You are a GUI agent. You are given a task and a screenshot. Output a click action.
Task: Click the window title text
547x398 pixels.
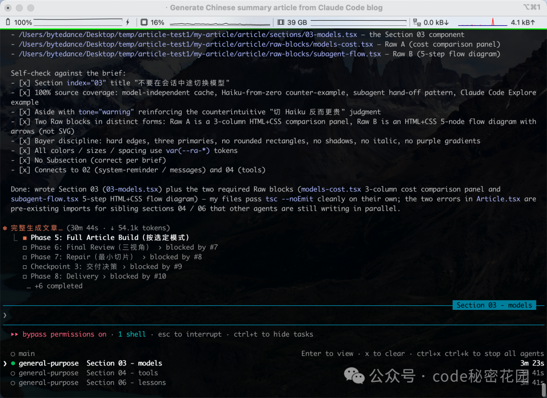(277, 8)
